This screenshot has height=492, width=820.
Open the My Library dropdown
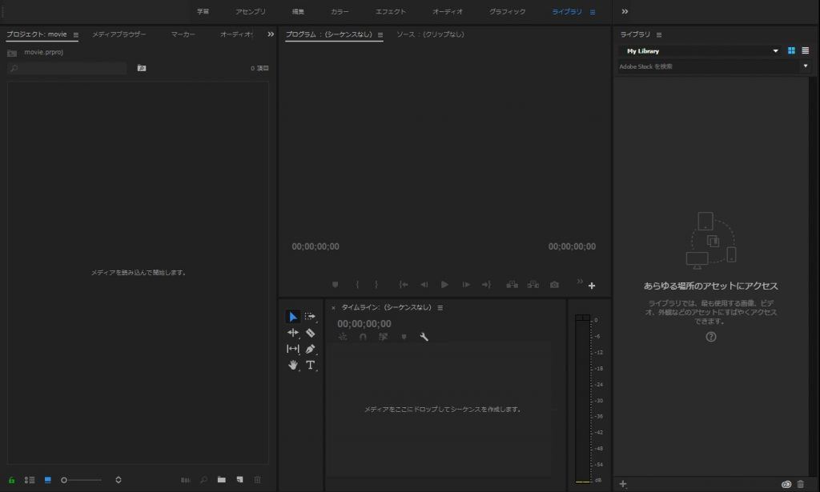tap(776, 50)
